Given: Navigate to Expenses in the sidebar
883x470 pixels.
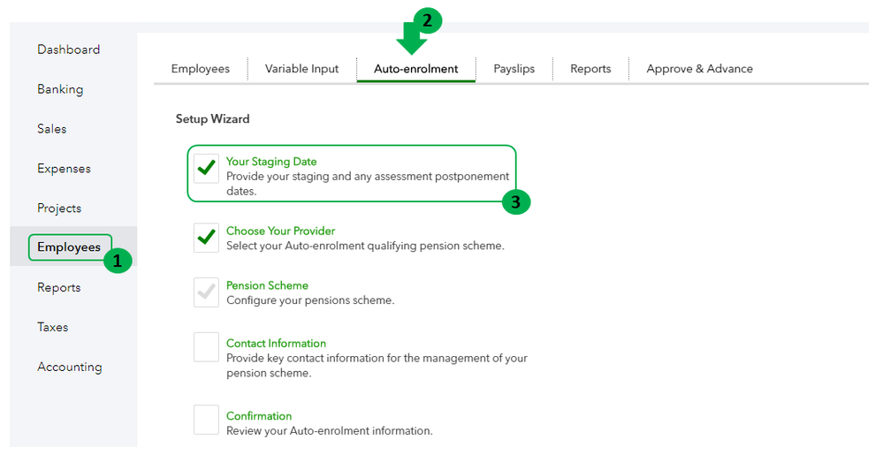Looking at the screenshot, I should click(64, 169).
